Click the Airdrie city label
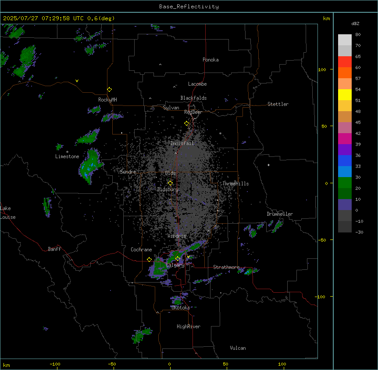Viewport: 378px width, 370px height. (177, 236)
